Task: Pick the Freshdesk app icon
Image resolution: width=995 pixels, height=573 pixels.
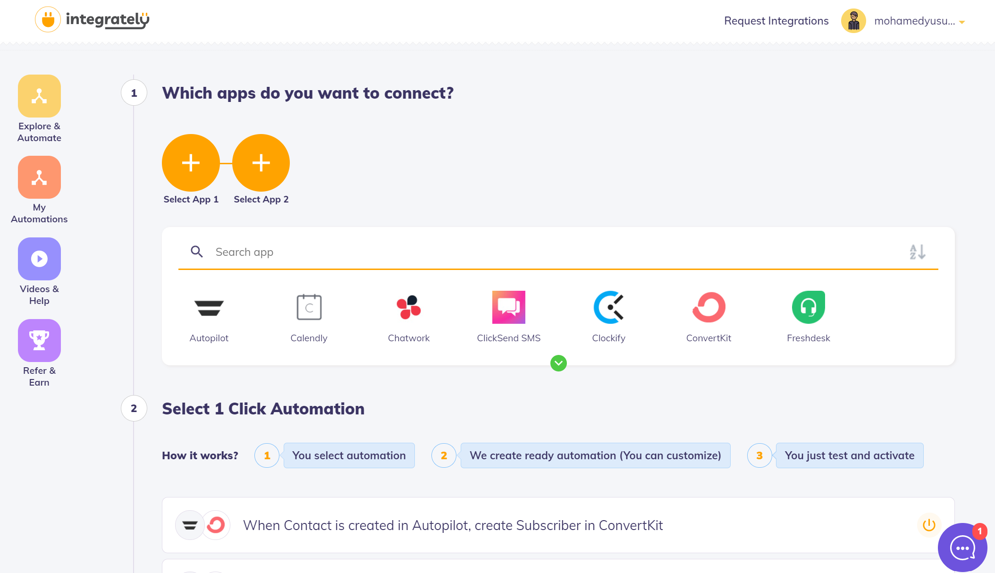Action: coord(809,307)
